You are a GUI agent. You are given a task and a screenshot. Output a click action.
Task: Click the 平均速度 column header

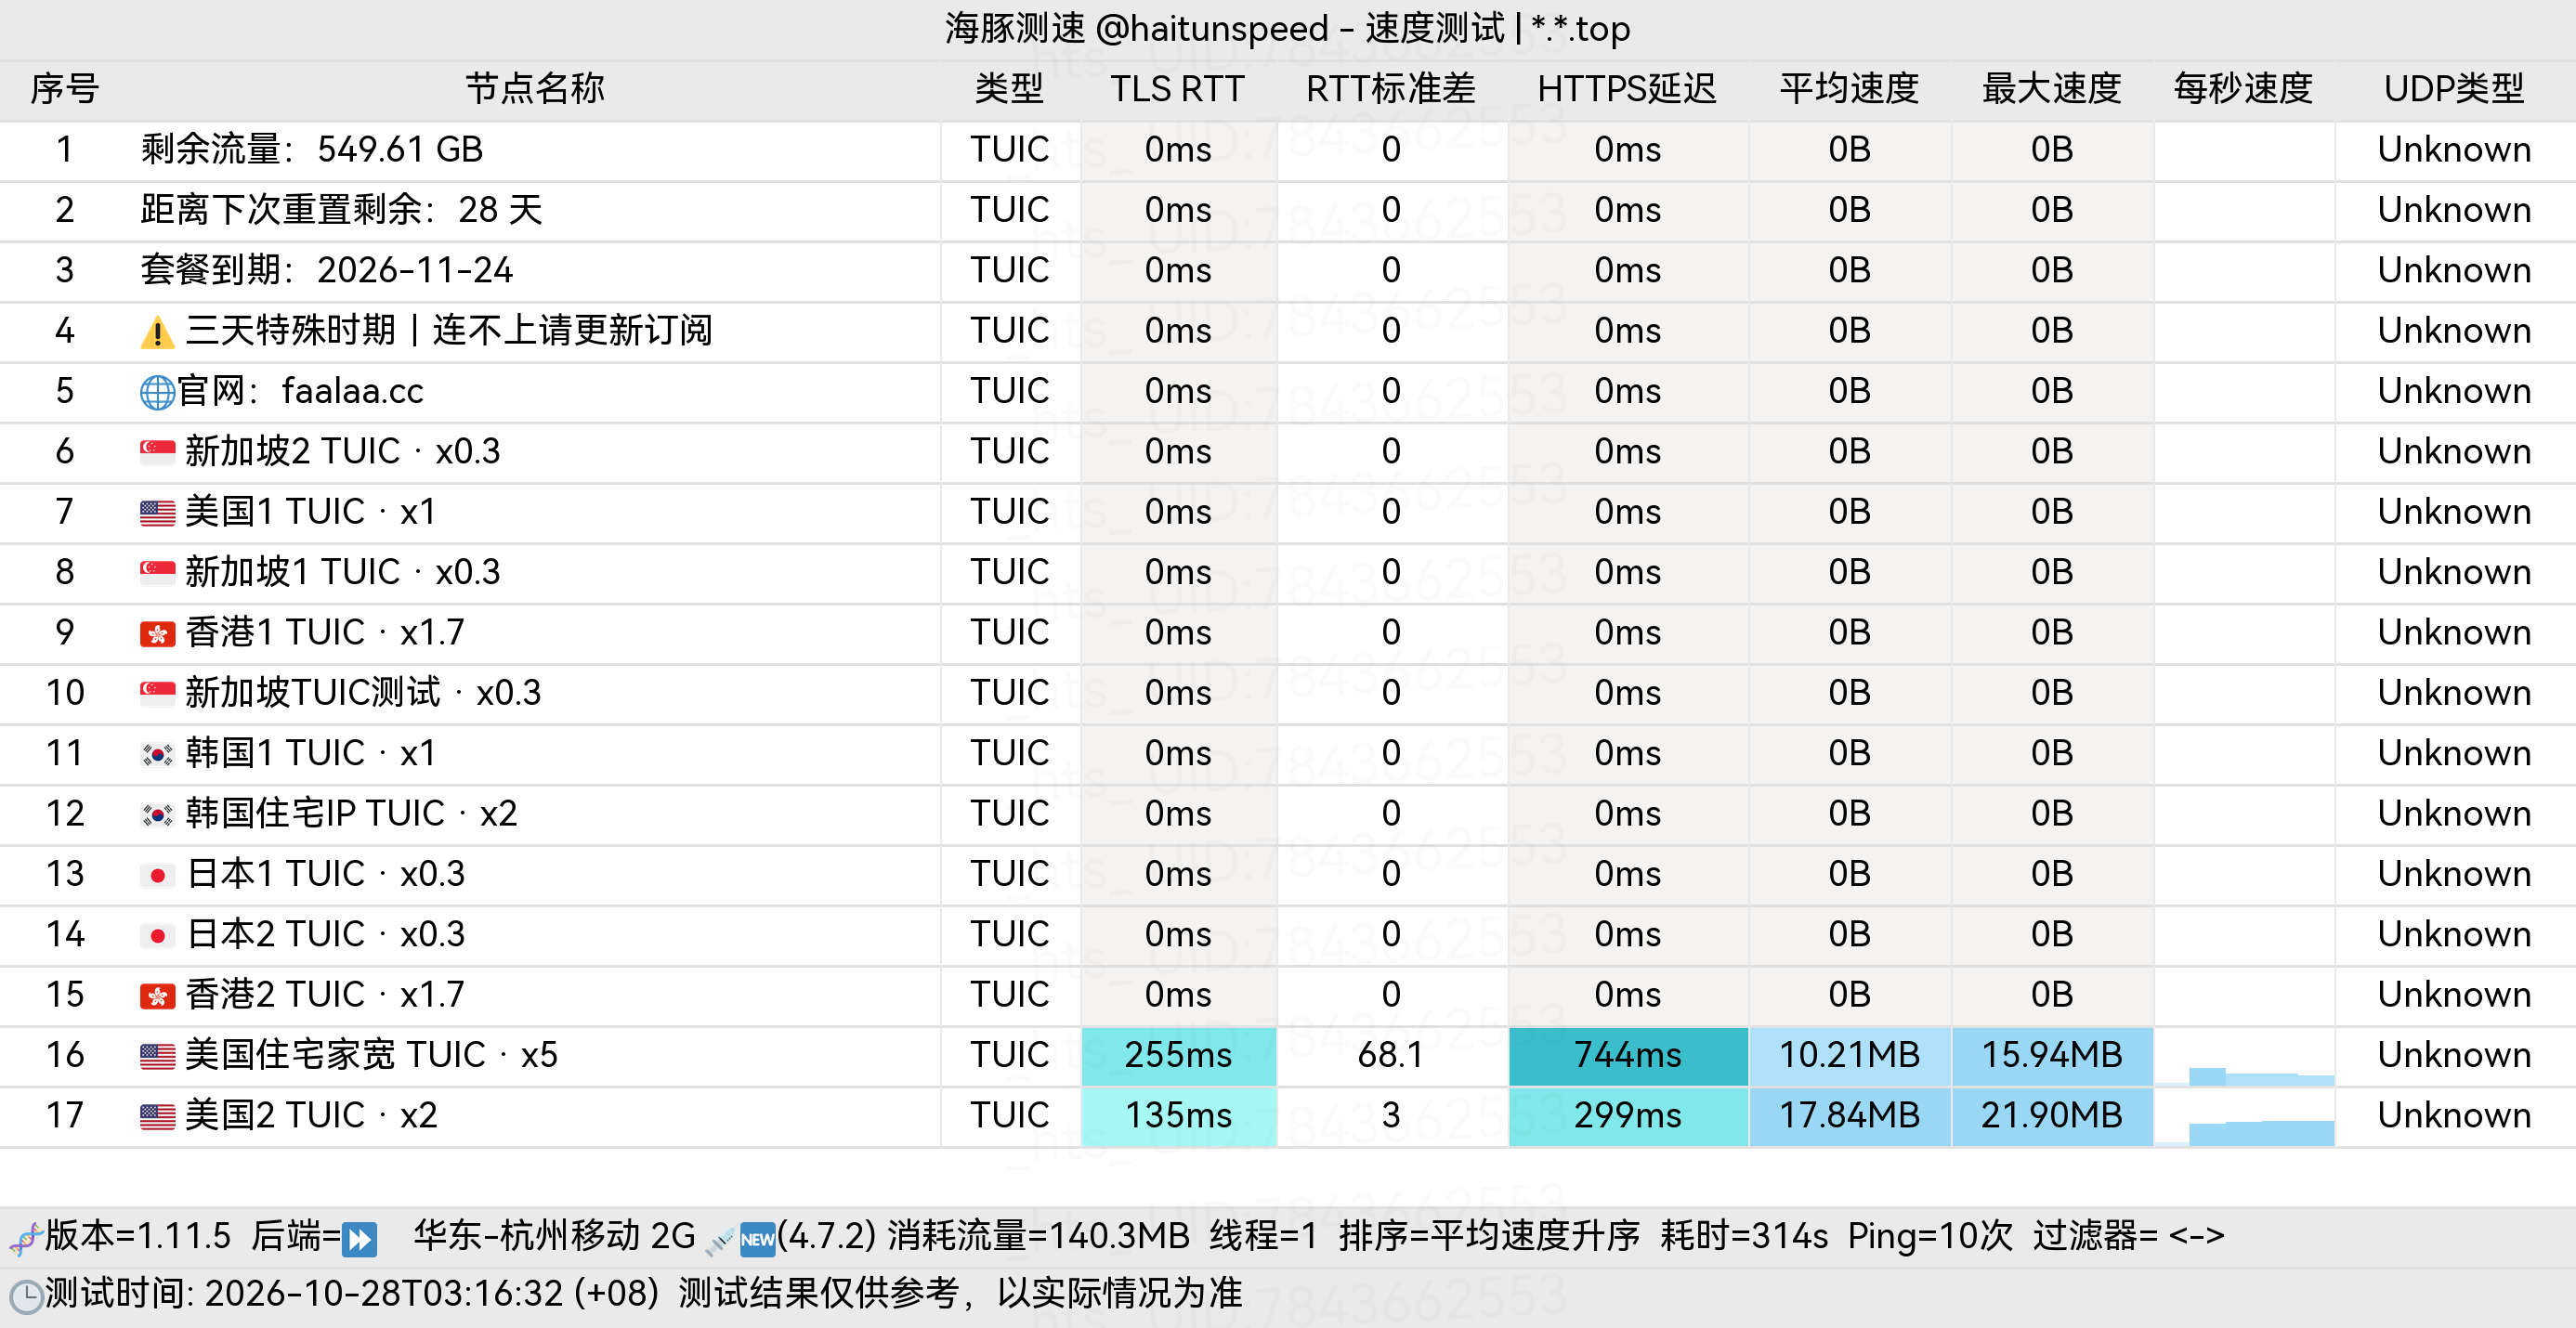pos(1849,89)
